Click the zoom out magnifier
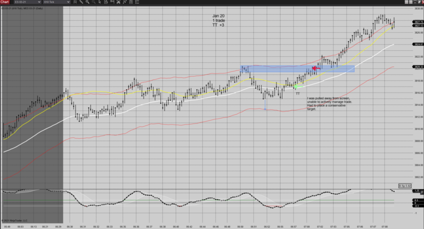This screenshot has height=229, width=424. click(x=94, y=2)
